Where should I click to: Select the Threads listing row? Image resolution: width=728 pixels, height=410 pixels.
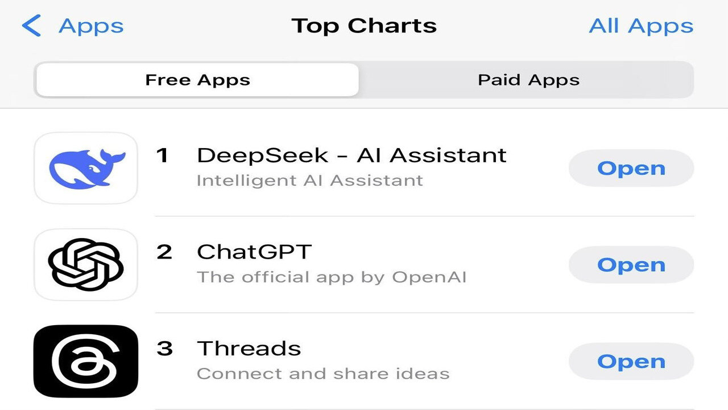coord(341,361)
